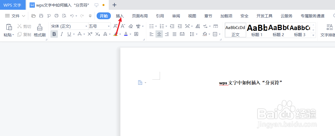Toggle Underline formatting
The image size is (335, 136).
click(x=69, y=34)
